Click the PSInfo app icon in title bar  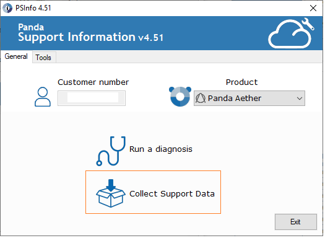point(7,8)
